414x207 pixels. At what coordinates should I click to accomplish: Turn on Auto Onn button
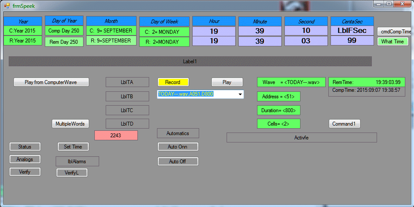click(178, 147)
